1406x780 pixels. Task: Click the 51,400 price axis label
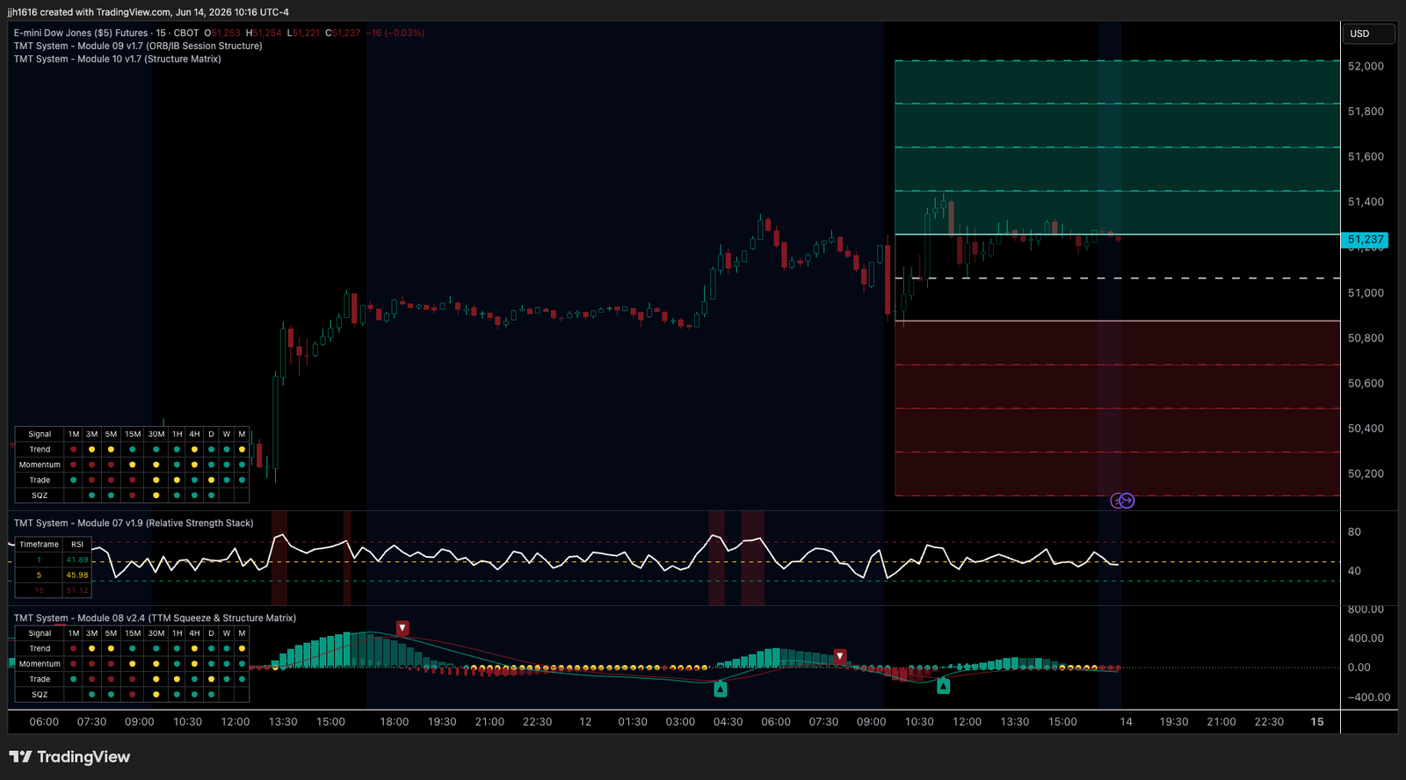point(1366,202)
